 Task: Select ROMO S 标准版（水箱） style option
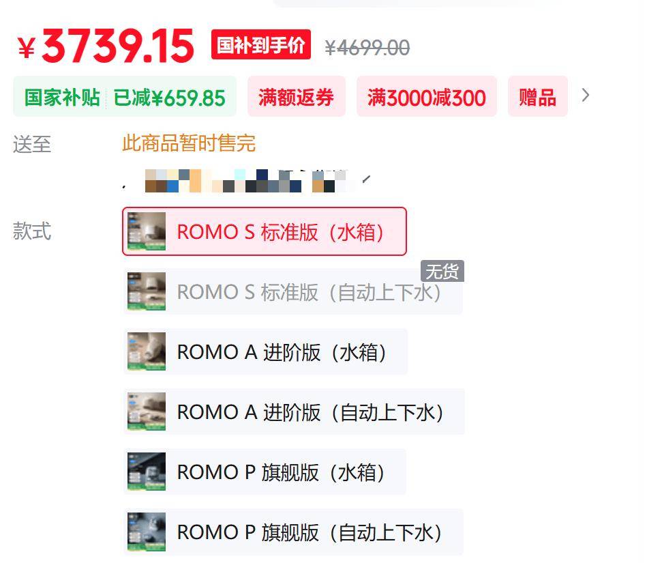[x=265, y=231]
